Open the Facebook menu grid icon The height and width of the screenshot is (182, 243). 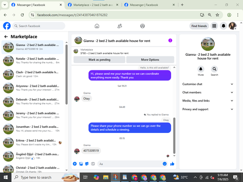(214, 26)
